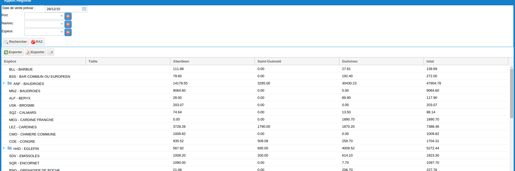The width and height of the screenshot is (515, 171).
Task: Click Saint-Guénolé value 509.09
Action: tap(263, 141)
